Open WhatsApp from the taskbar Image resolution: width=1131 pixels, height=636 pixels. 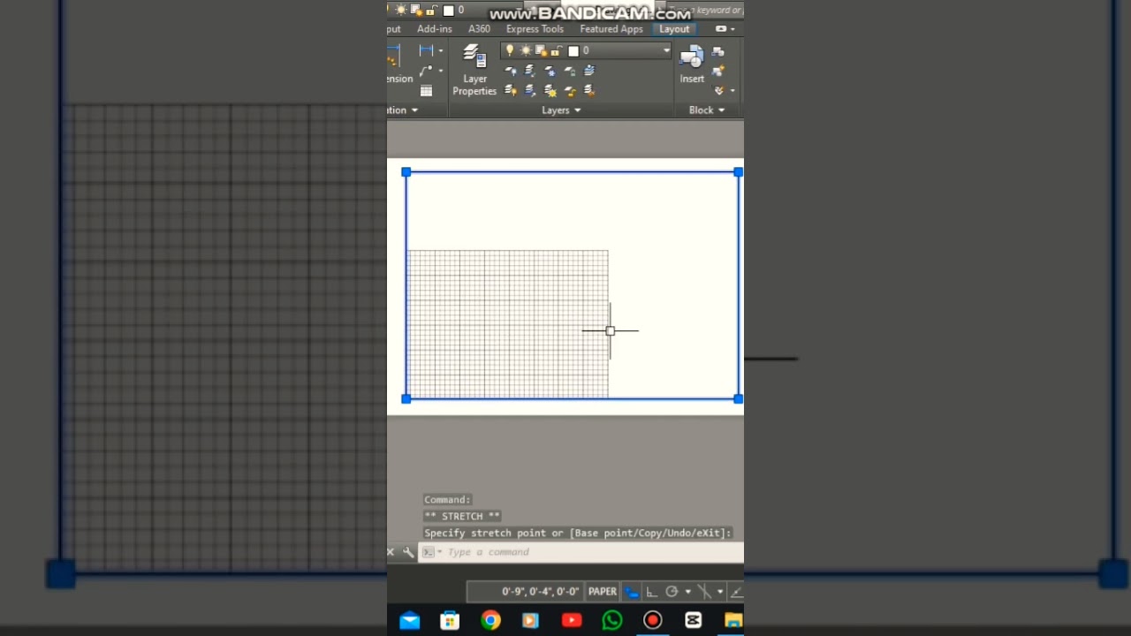[612, 620]
